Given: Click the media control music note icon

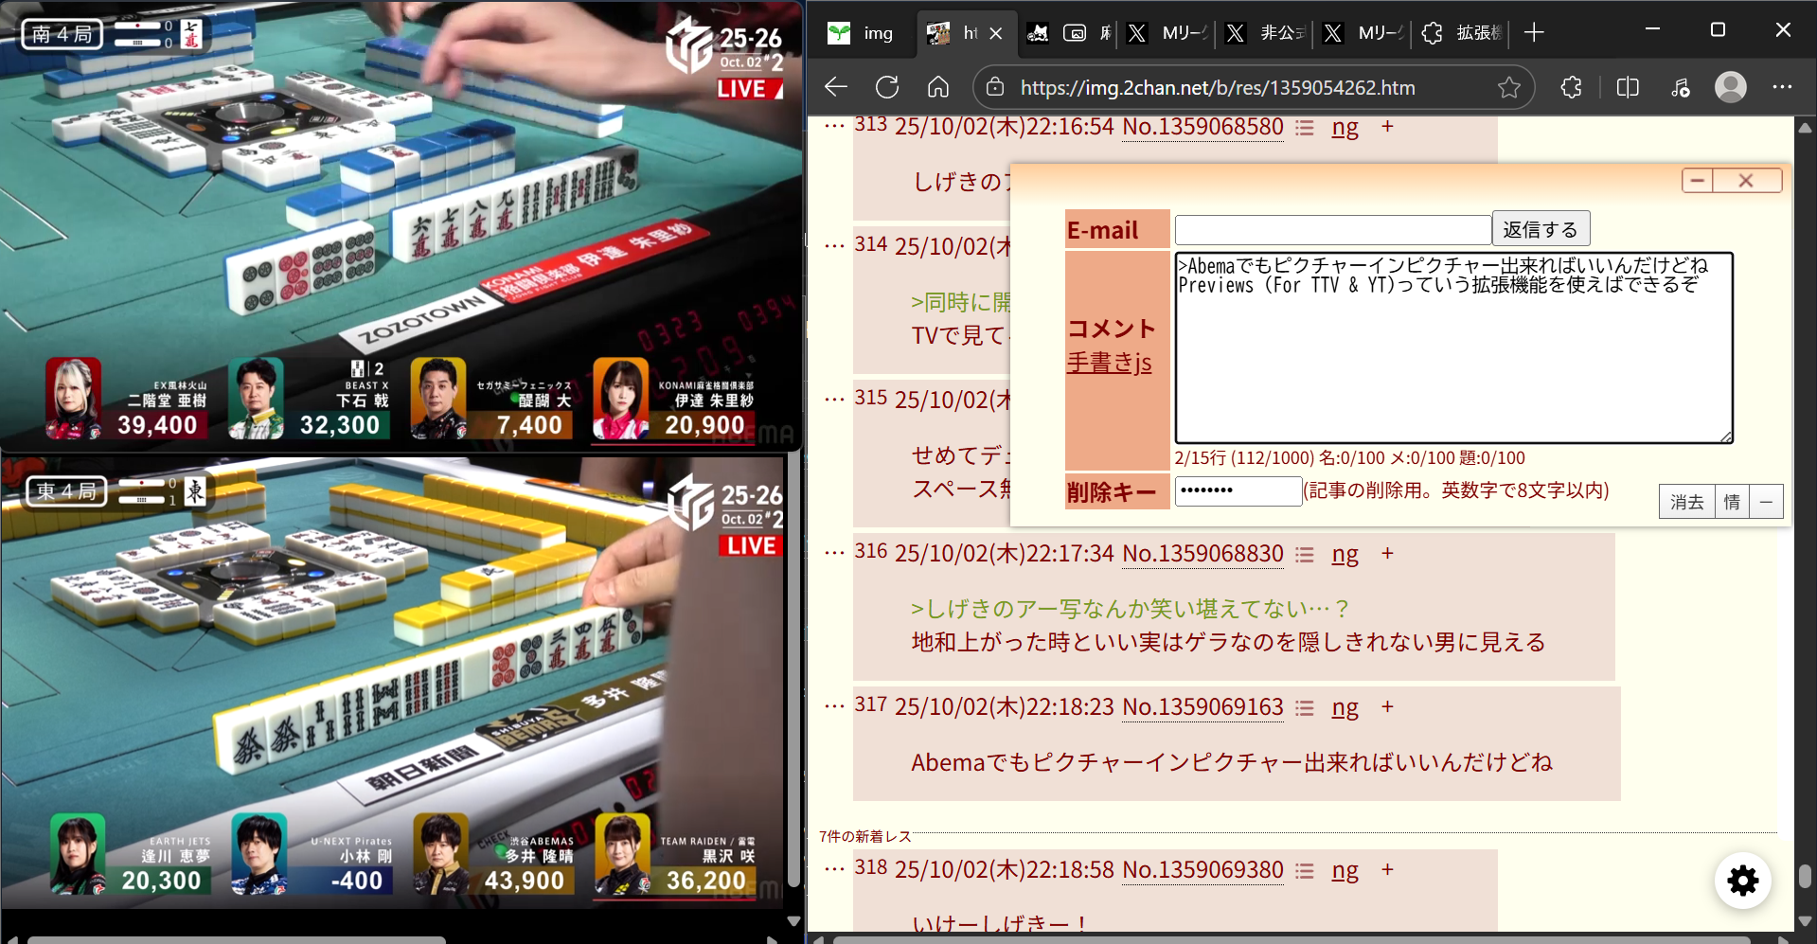Looking at the screenshot, I should click(1680, 87).
